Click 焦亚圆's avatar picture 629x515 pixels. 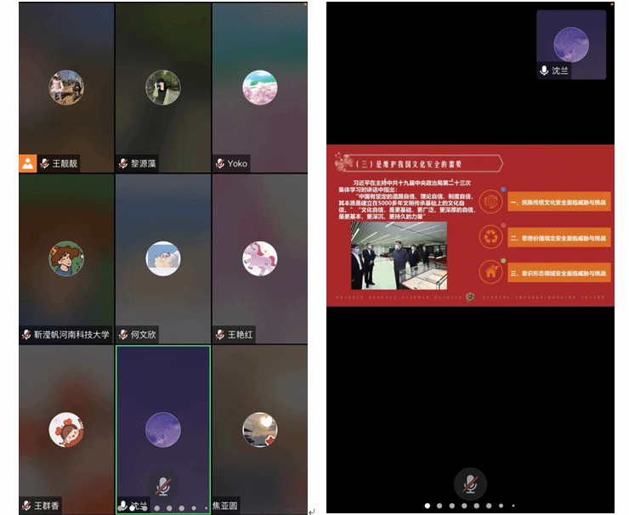(x=260, y=430)
